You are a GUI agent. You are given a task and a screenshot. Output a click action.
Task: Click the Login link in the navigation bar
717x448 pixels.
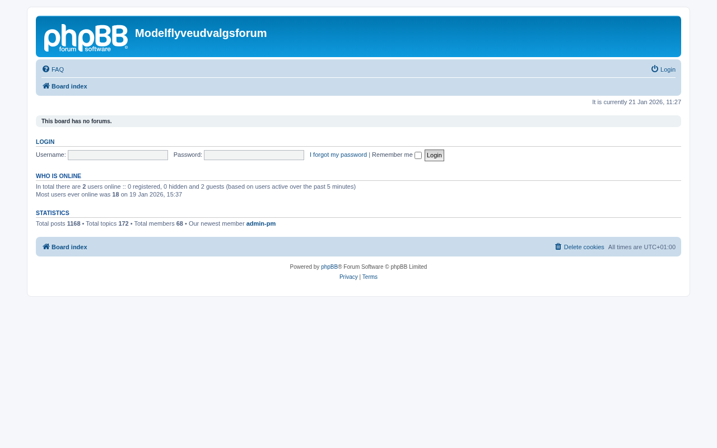pyautogui.click(x=663, y=69)
